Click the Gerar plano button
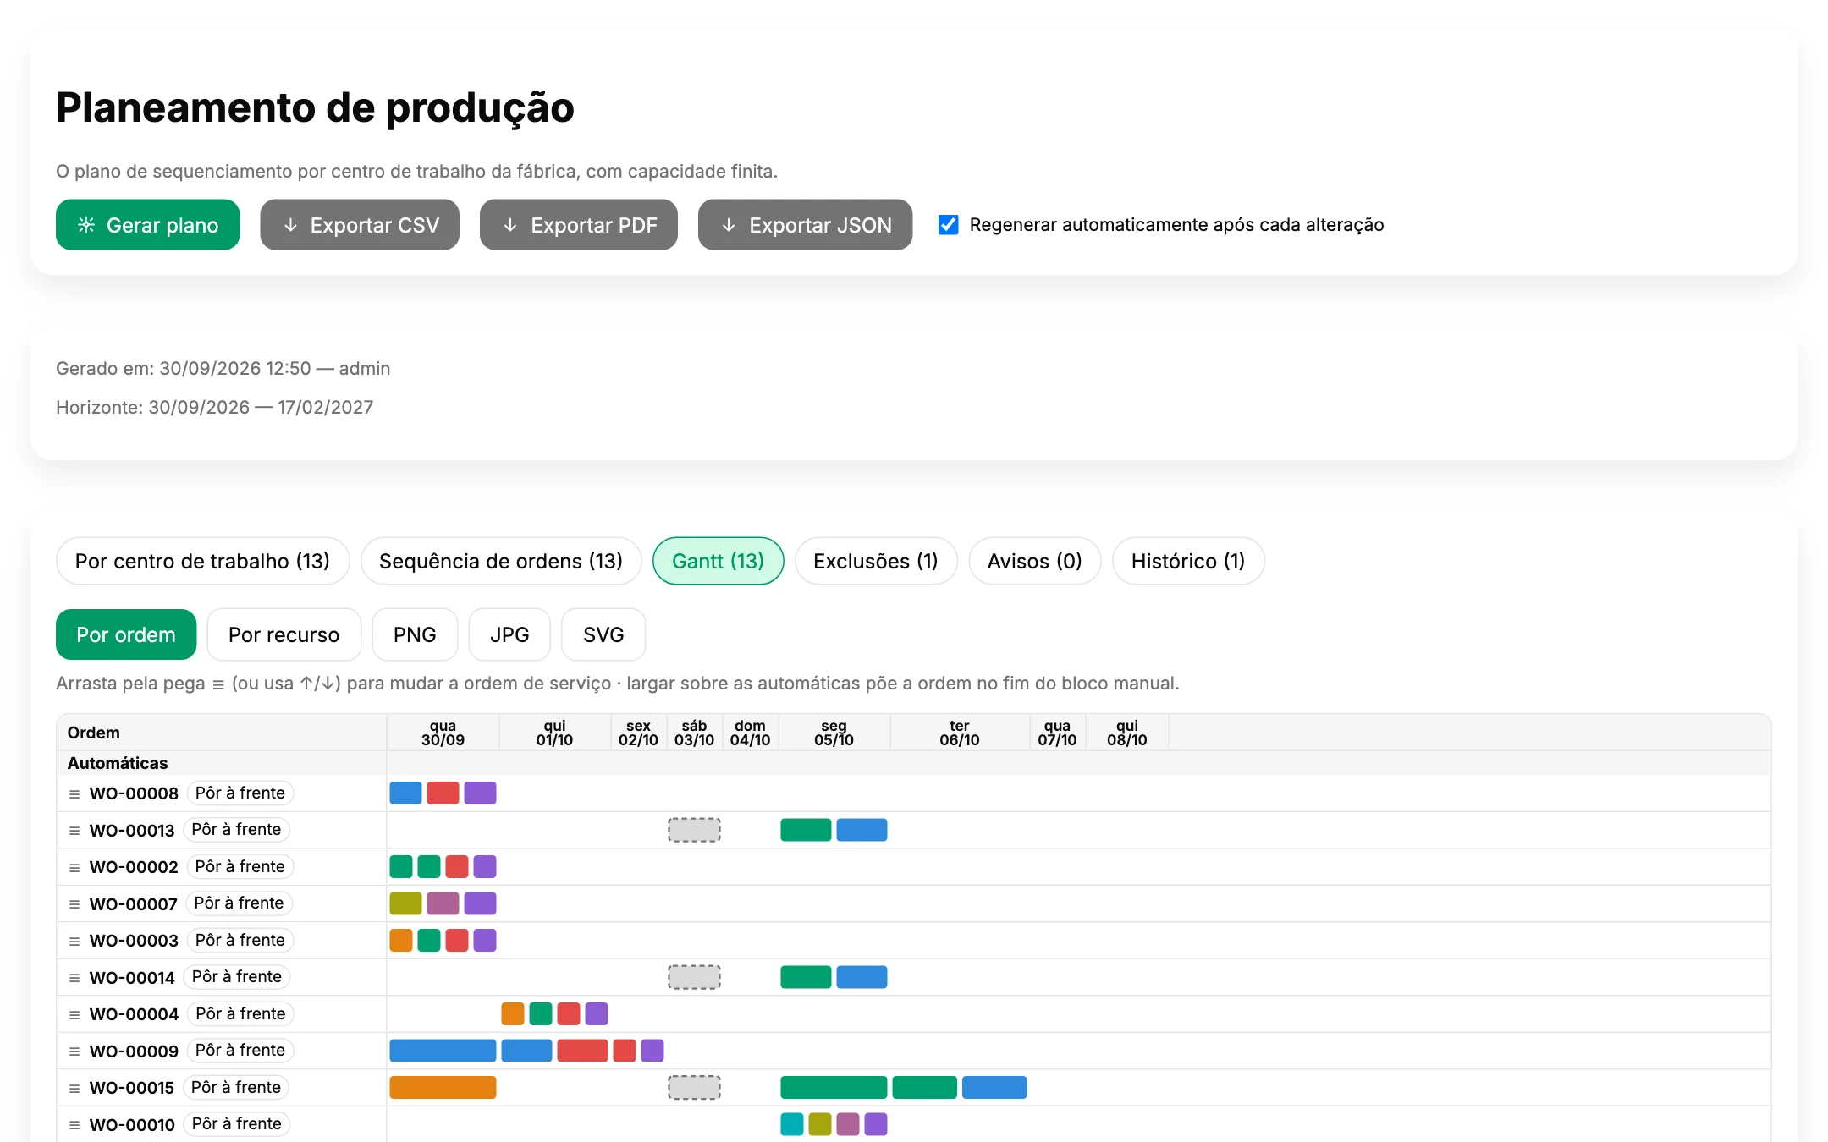The height and width of the screenshot is (1142, 1828). (147, 225)
